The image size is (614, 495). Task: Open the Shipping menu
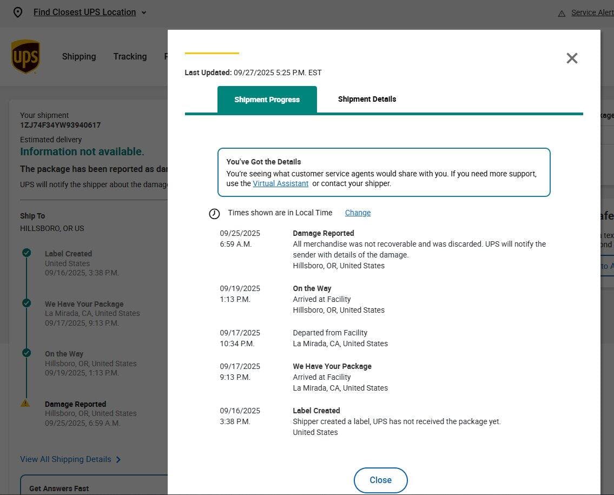tap(79, 56)
